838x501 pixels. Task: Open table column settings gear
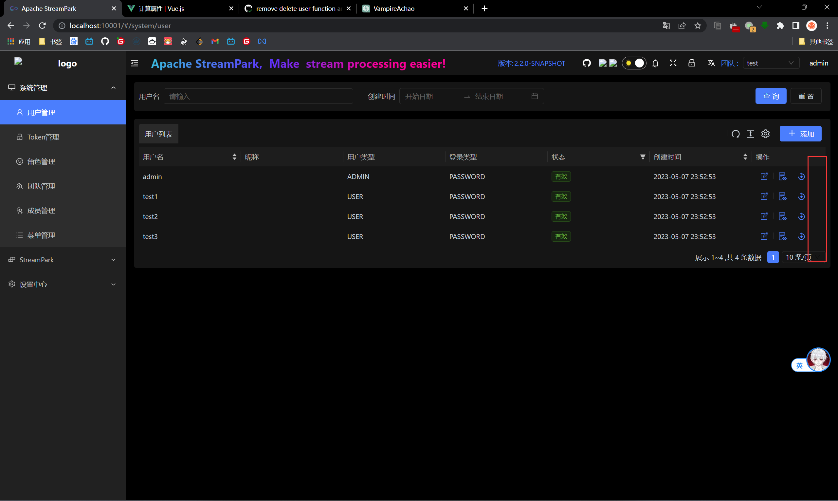click(765, 134)
